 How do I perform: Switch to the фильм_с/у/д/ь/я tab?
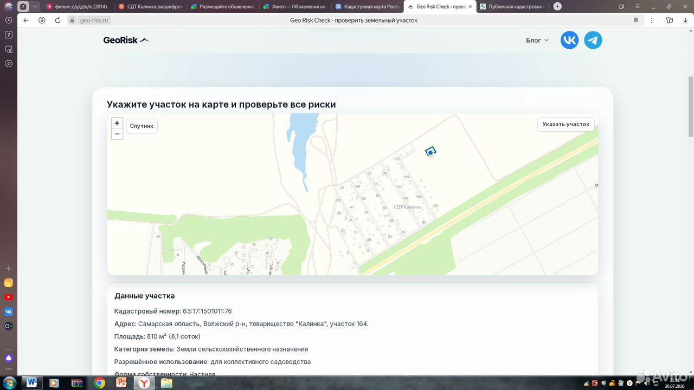pos(77,6)
